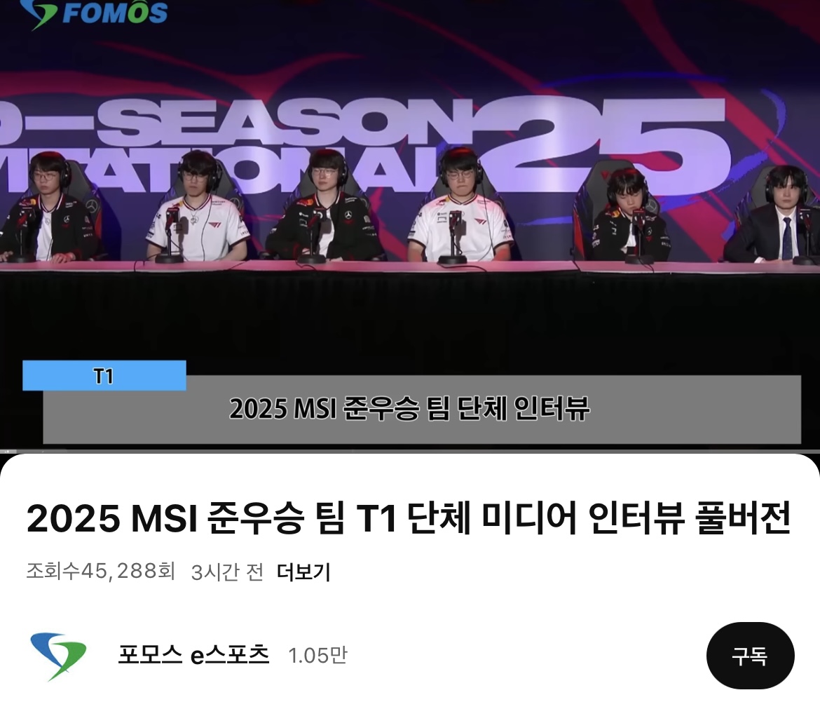This screenshot has width=820, height=716.
Task: Tap the second player in white T1 jersey
Action: [197, 208]
